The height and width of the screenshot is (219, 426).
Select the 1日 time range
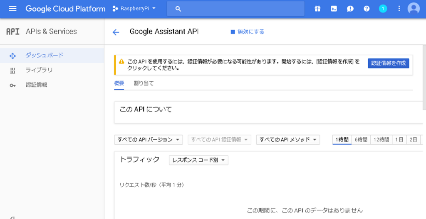399,140
